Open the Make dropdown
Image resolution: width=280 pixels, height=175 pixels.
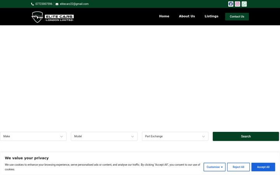[33, 136]
